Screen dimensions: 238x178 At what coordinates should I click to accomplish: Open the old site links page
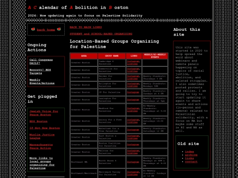189,158
